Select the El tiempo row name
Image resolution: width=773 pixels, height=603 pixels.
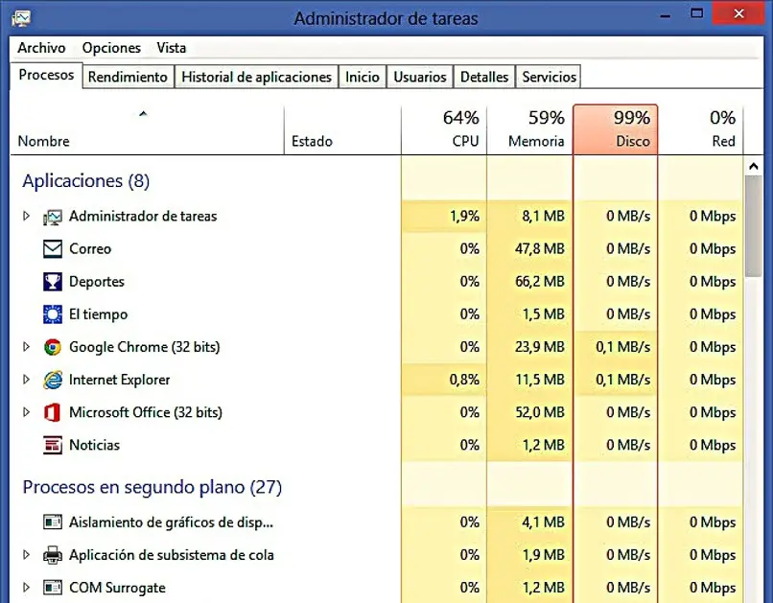(x=98, y=314)
